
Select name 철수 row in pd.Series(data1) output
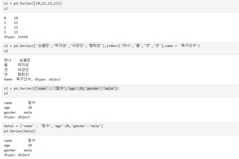tap(20, 140)
